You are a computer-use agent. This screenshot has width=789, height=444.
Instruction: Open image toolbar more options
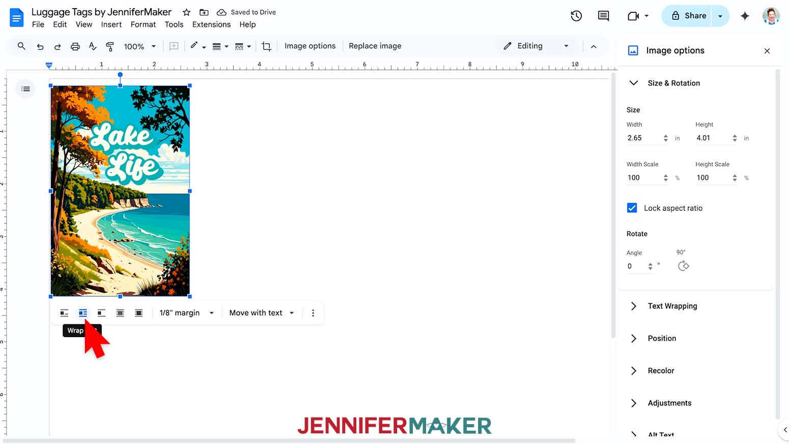(313, 313)
